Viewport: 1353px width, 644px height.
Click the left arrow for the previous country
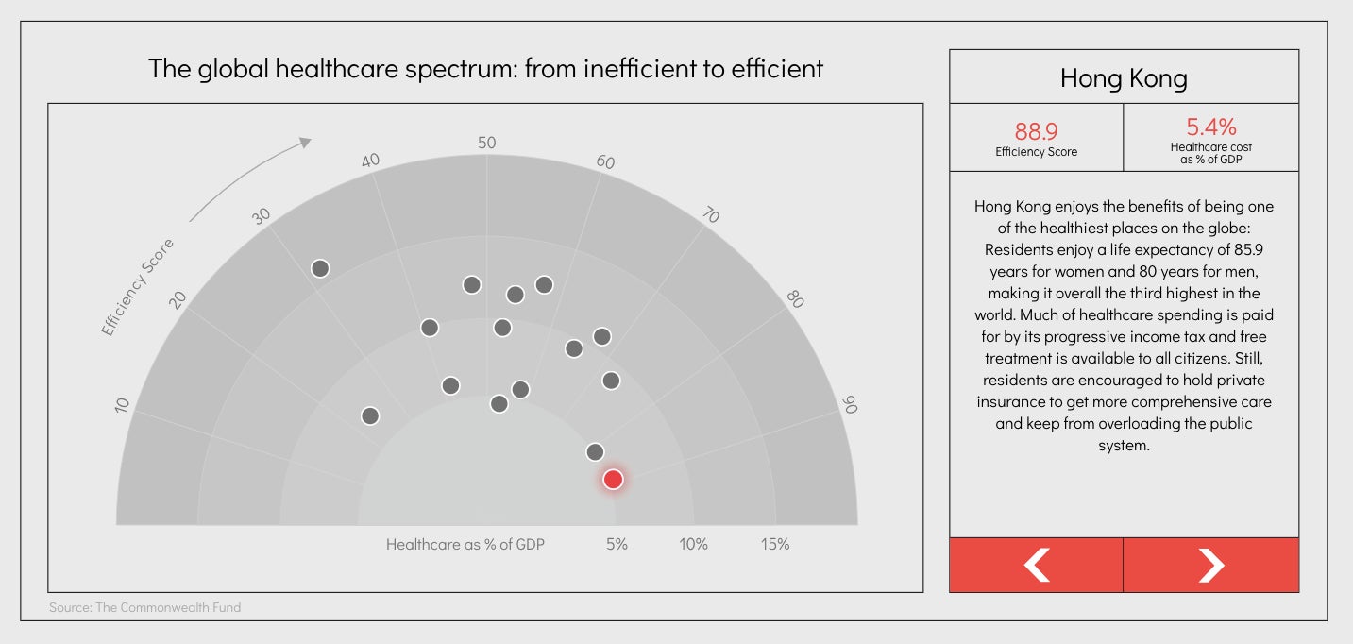click(1036, 565)
